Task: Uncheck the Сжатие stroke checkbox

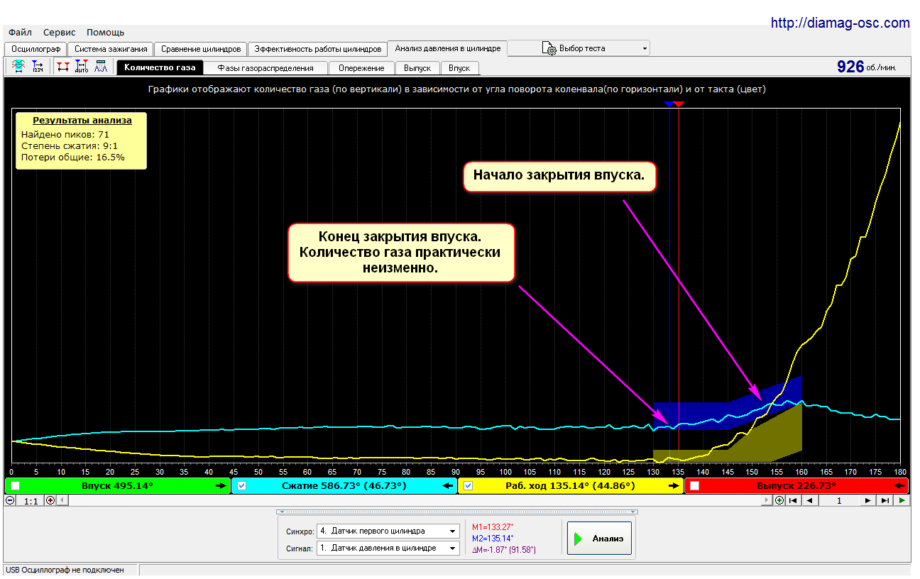Action: (242, 486)
